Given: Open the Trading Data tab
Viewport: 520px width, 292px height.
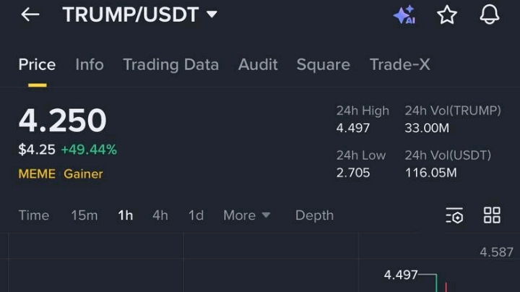Looking at the screenshot, I should [x=170, y=65].
